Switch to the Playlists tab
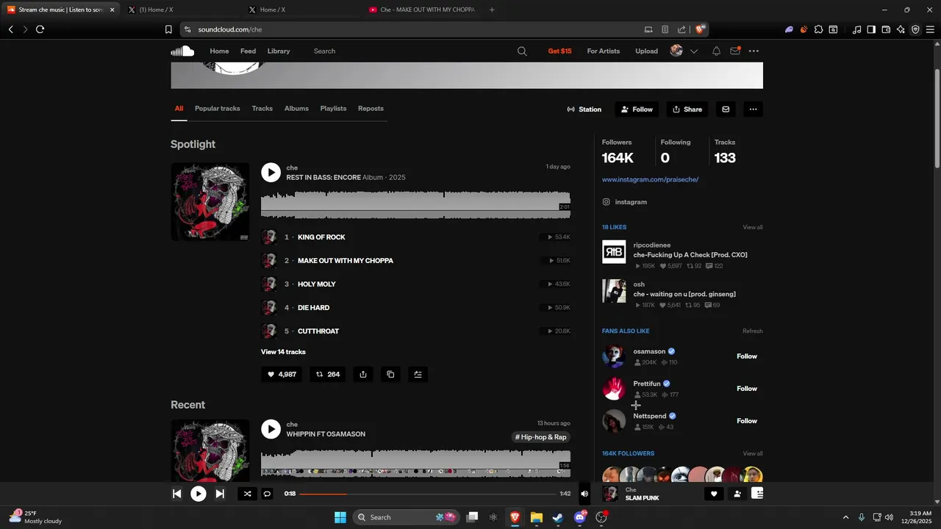 point(333,108)
